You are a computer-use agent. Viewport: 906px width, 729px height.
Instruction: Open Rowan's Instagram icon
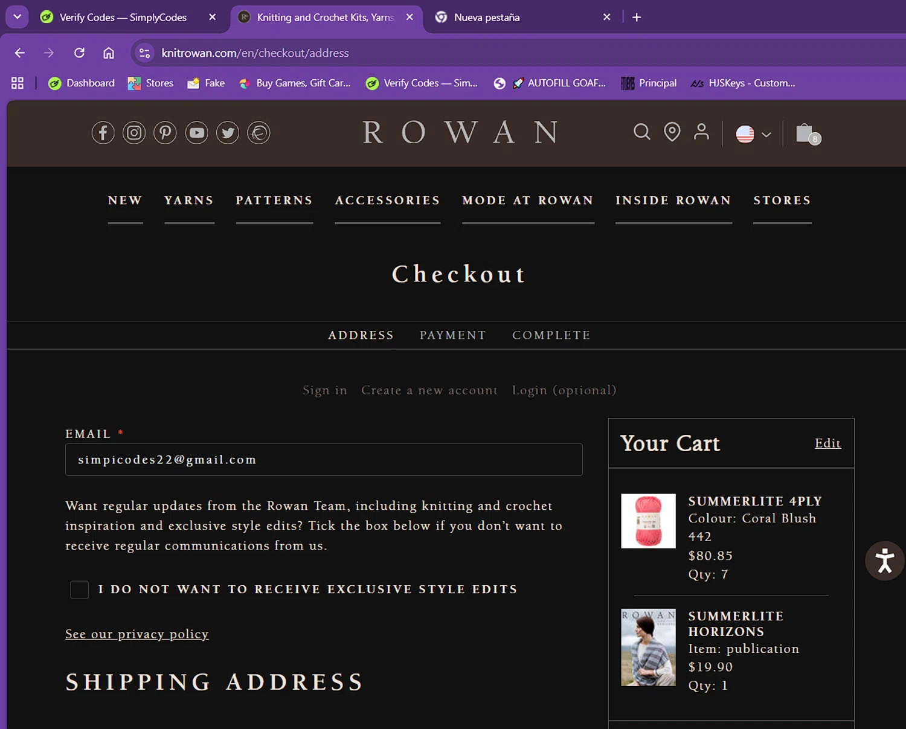coord(134,133)
